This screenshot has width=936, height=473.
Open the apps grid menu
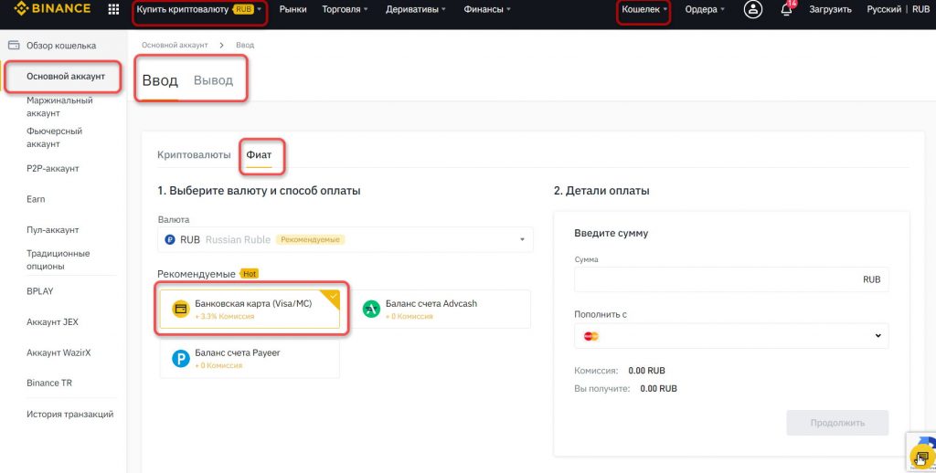point(113,9)
